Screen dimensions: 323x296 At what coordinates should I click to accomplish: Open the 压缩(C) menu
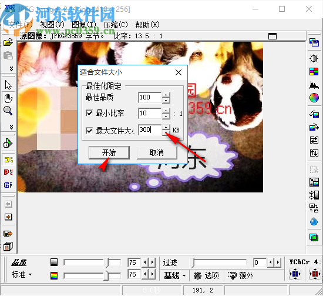coord(116,25)
